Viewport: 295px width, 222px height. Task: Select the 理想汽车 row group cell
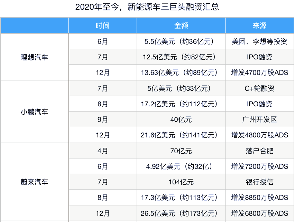pos(35,57)
